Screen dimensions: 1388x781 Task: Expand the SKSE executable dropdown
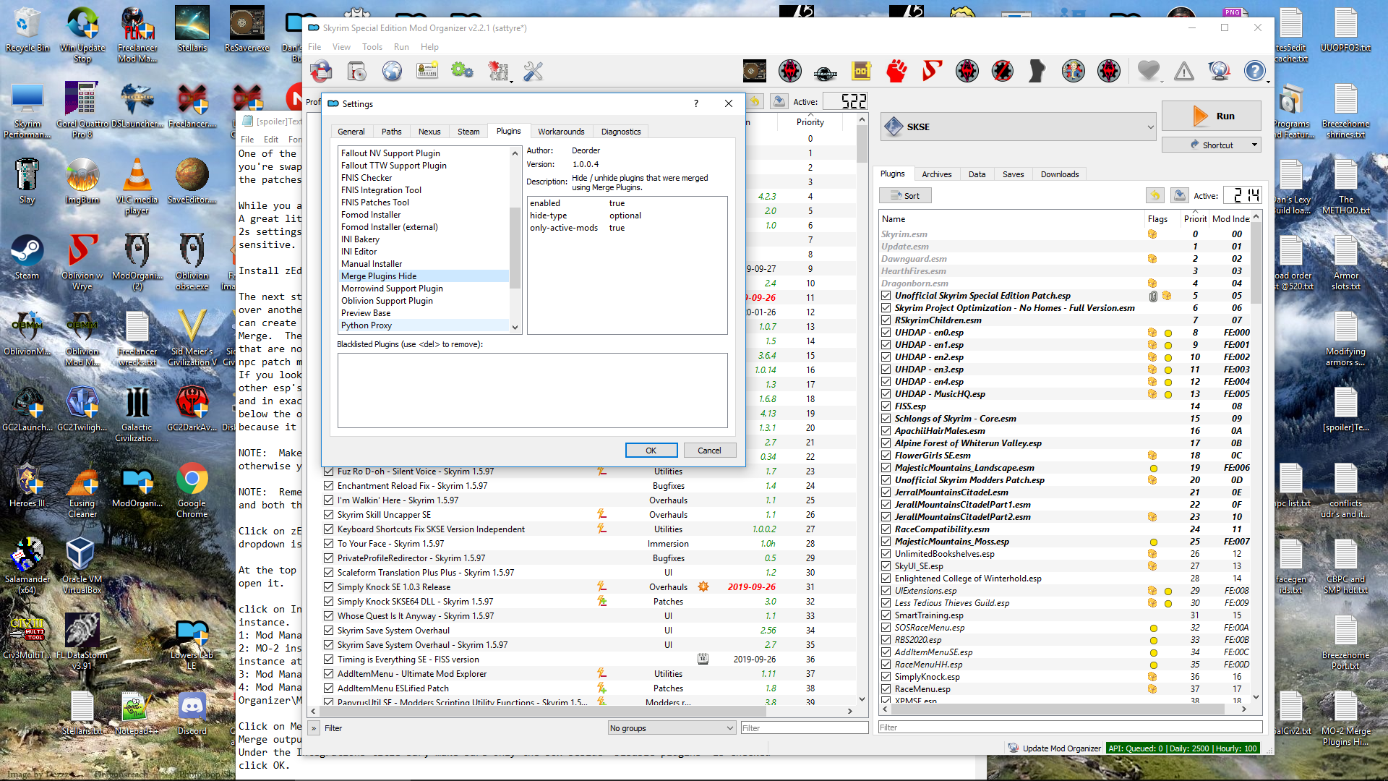1149,127
